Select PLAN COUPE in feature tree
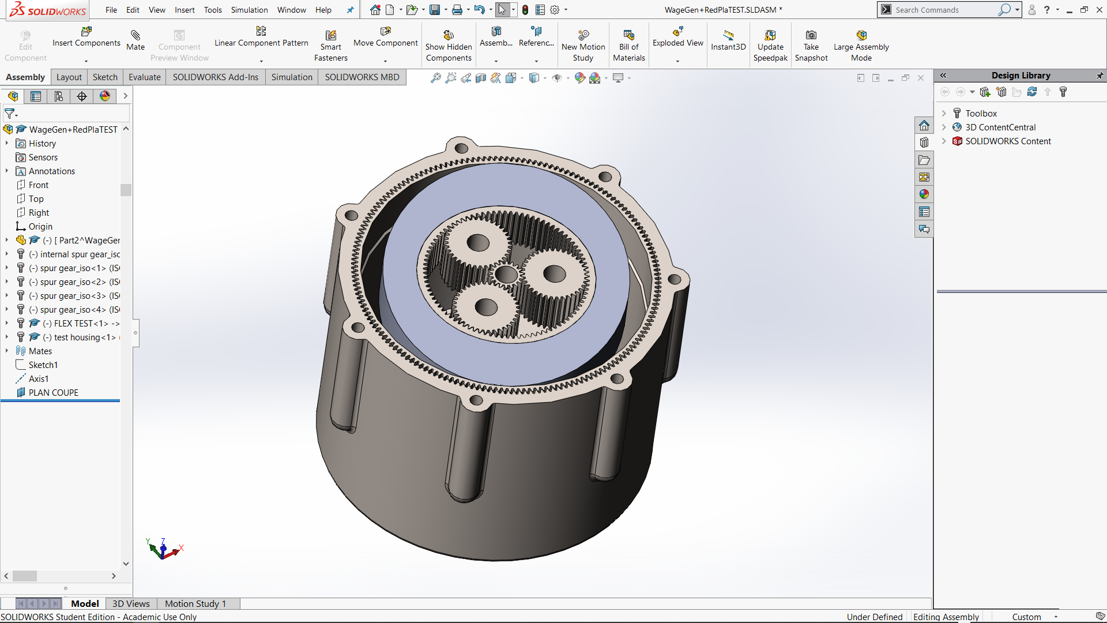The image size is (1107, 623). [x=53, y=393]
